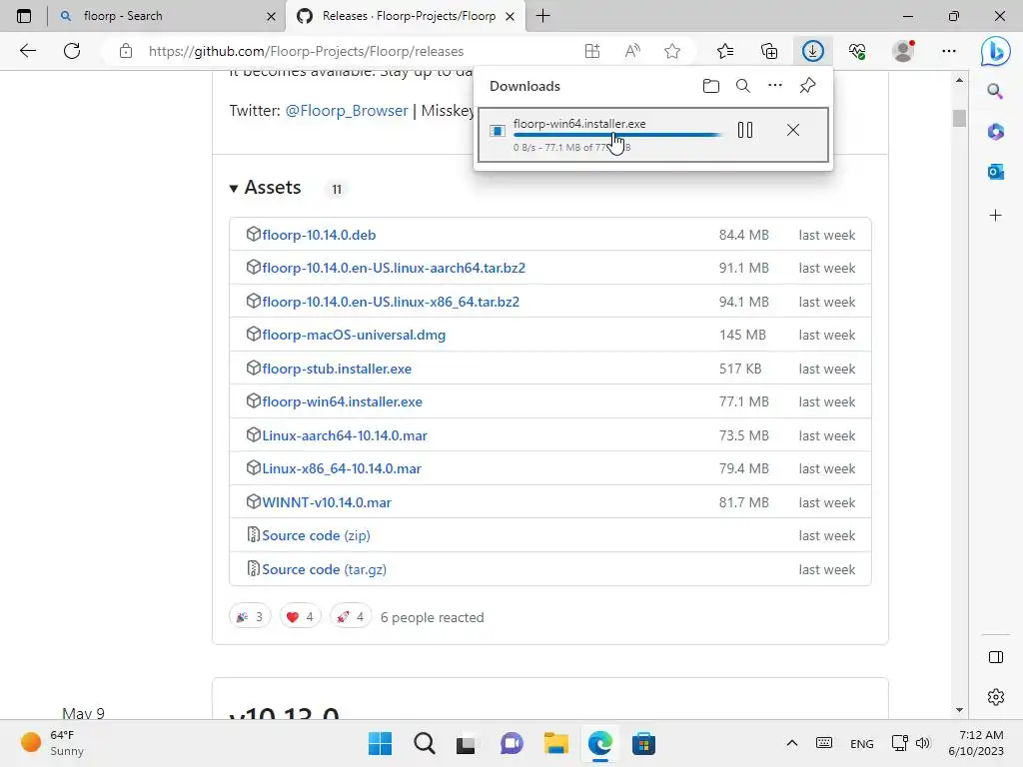
Task: Open the Apps available grid icon
Action: [x=591, y=51]
